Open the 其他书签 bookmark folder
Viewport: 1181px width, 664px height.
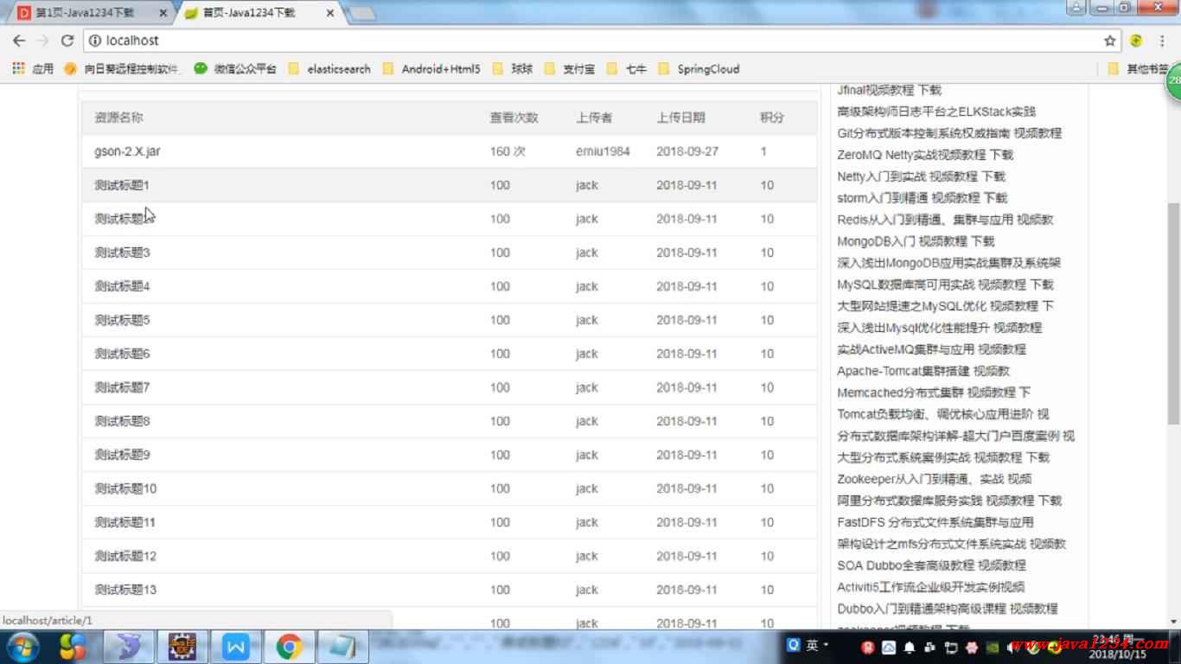pyautogui.click(x=1138, y=69)
